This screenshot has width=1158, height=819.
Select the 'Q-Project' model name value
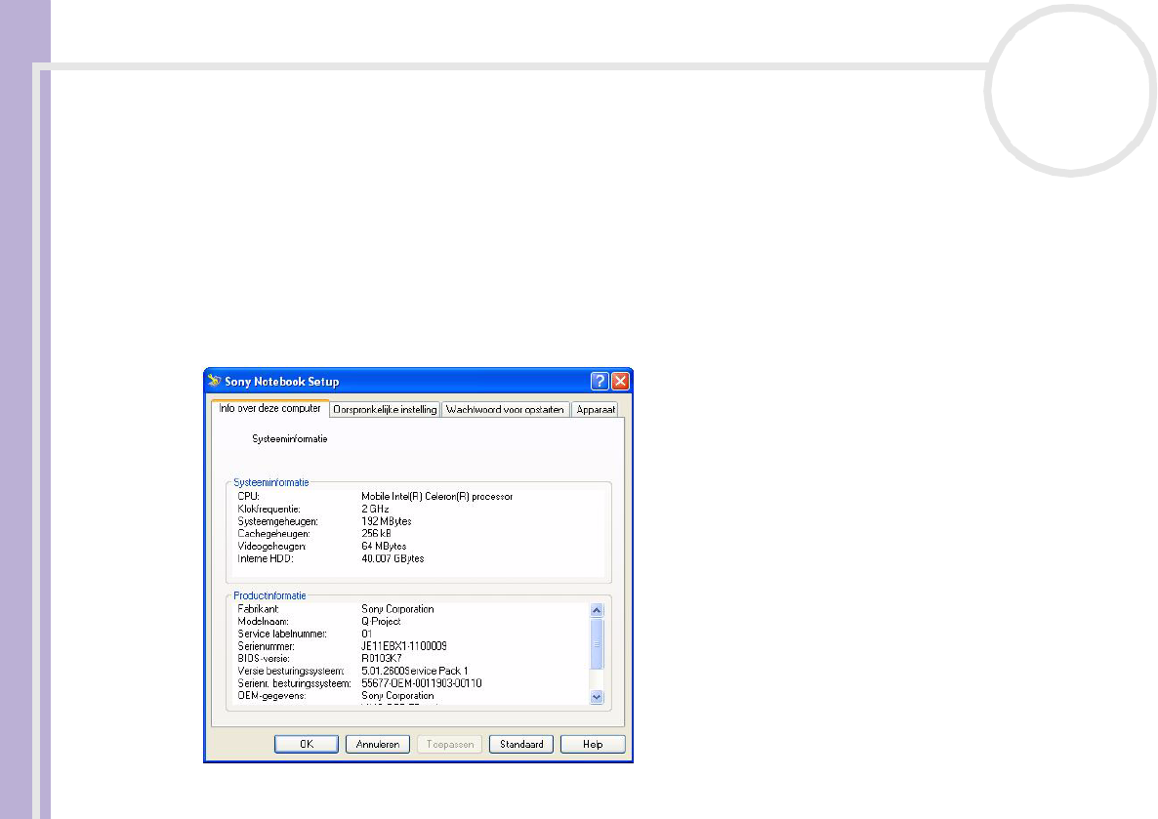point(381,622)
